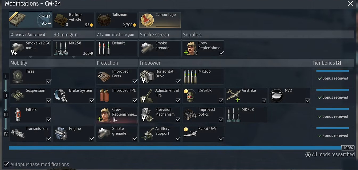The height and width of the screenshot is (170, 358).
Task: Toggle the LWS/LR modification checkbox
Action: coord(221,101)
